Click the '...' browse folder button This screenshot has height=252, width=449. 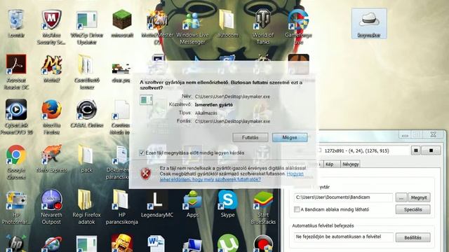click(401, 197)
